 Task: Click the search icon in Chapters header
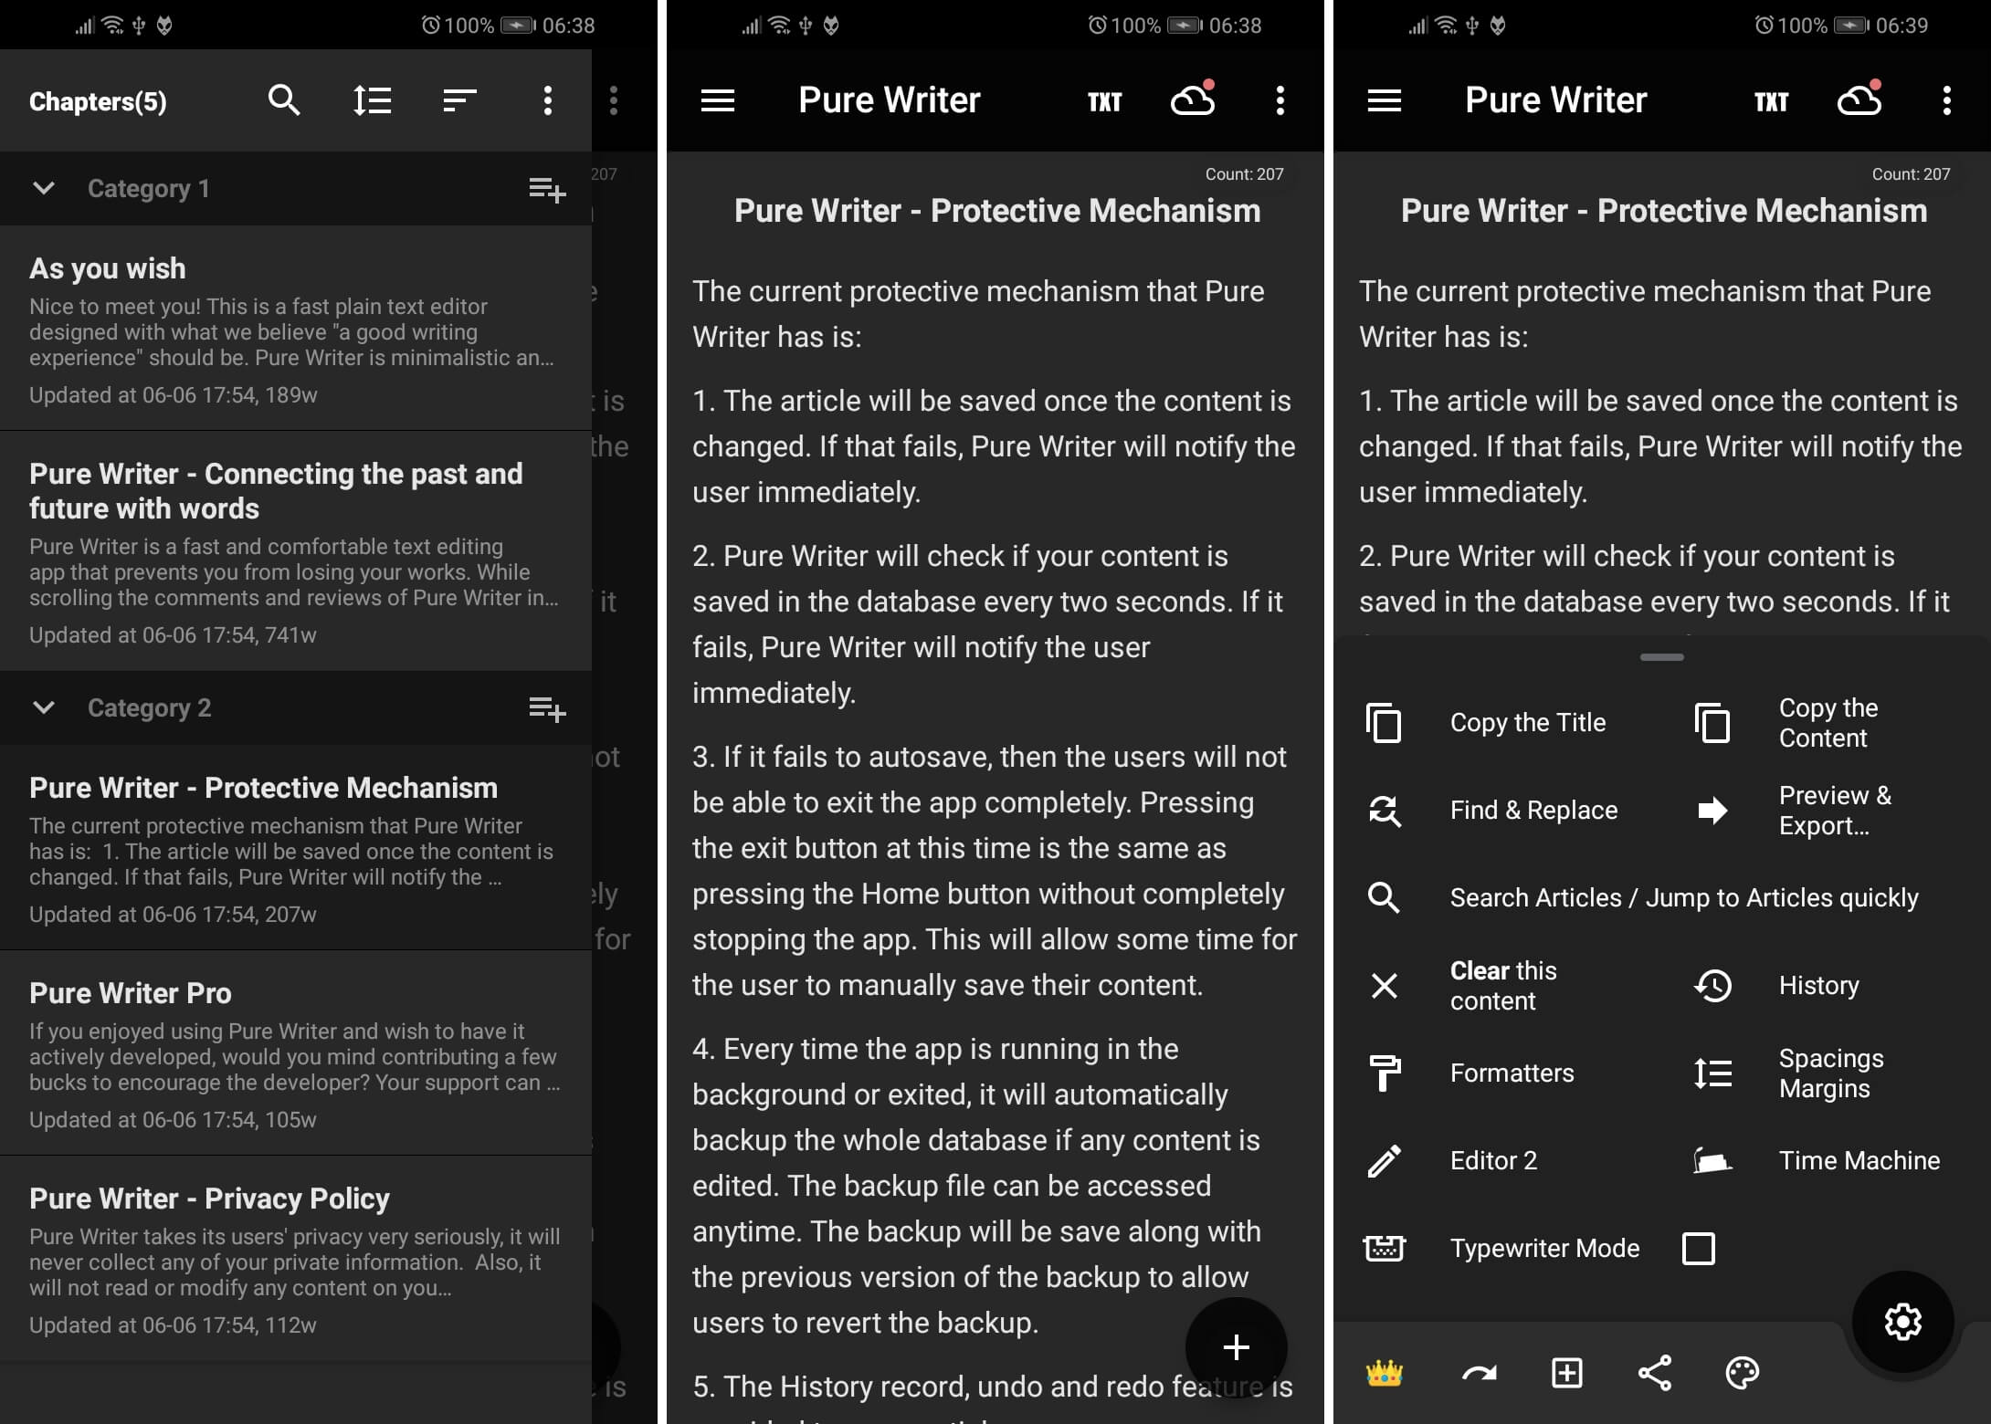coord(284,100)
